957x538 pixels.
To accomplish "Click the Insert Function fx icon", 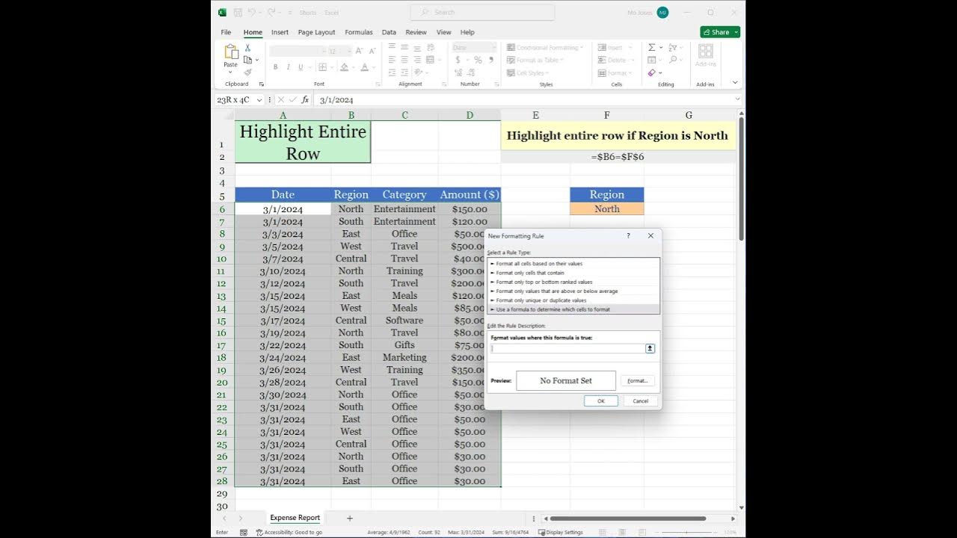I will (x=305, y=99).
